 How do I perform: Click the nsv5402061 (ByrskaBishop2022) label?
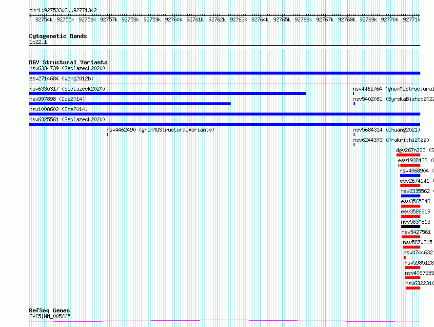pyautogui.click(x=394, y=99)
